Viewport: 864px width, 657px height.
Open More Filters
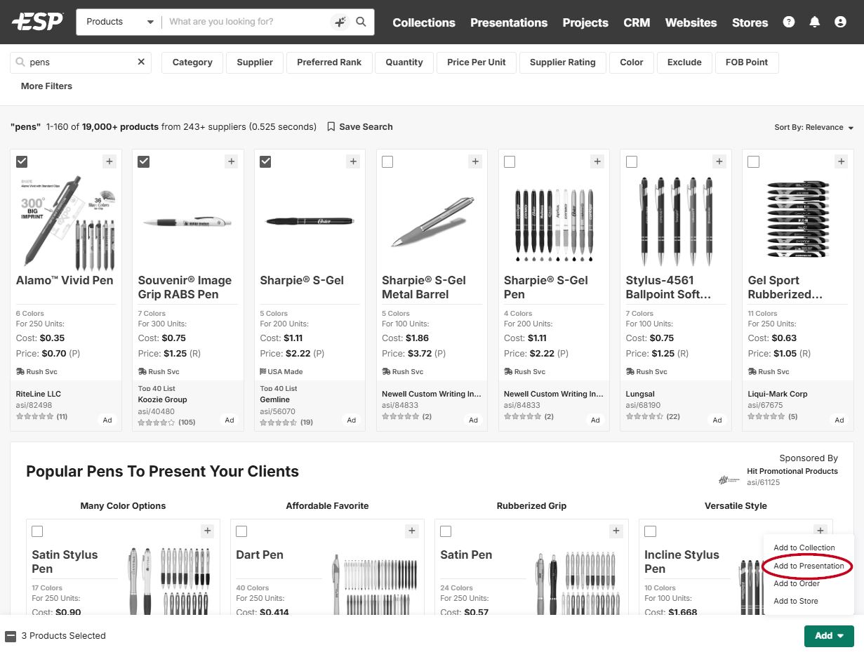(x=46, y=86)
